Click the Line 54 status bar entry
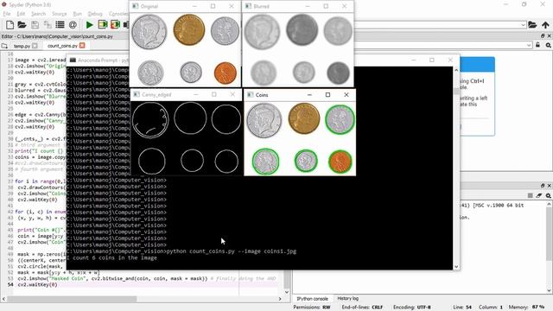 tap(462, 308)
